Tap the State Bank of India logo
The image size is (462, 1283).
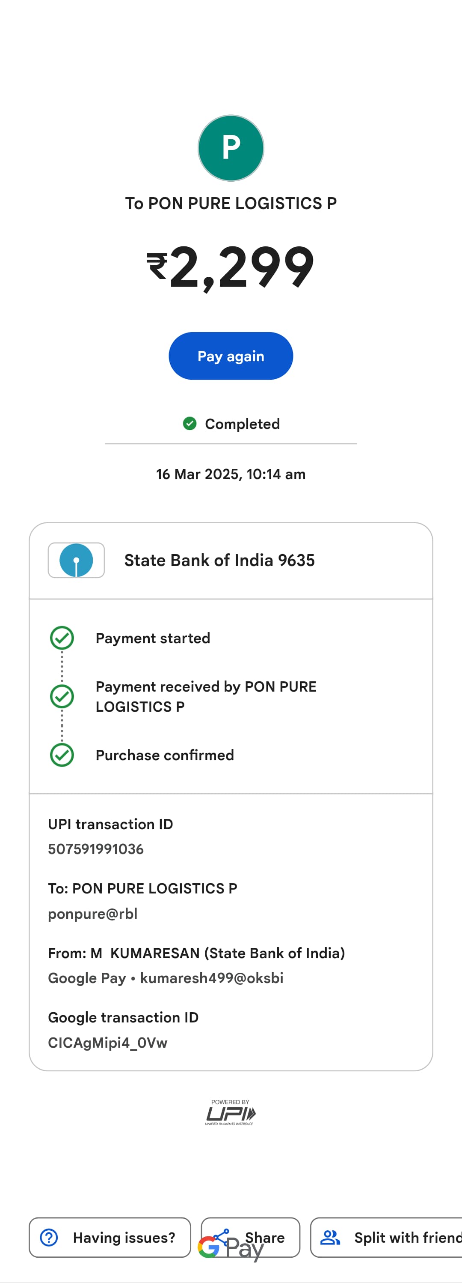tap(76, 560)
